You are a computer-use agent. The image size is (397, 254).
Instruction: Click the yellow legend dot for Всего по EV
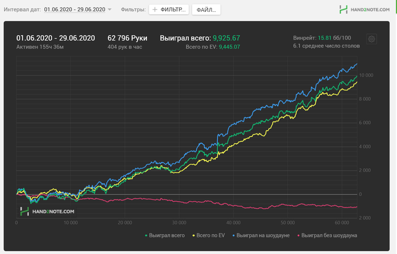pyautogui.click(x=194, y=235)
